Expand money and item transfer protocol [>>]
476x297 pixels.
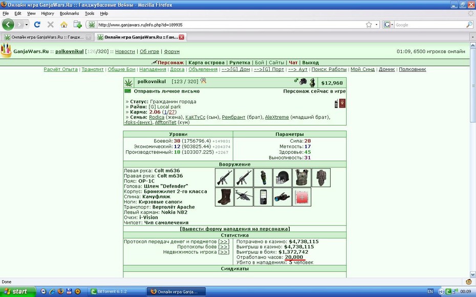click(224, 242)
